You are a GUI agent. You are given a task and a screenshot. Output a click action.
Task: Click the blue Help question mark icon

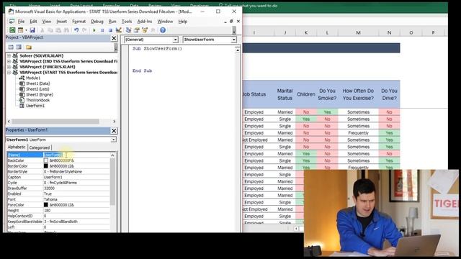(x=163, y=30)
